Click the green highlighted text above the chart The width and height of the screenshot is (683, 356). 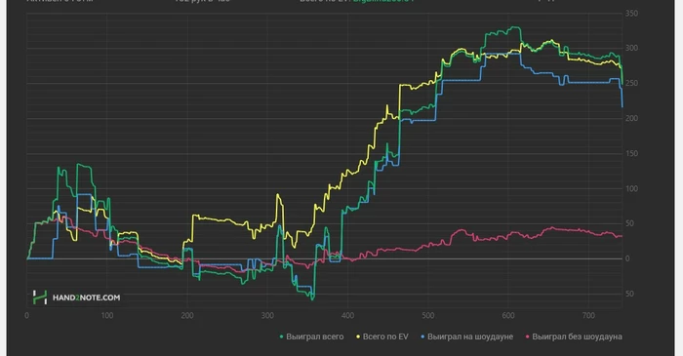click(x=381, y=1)
